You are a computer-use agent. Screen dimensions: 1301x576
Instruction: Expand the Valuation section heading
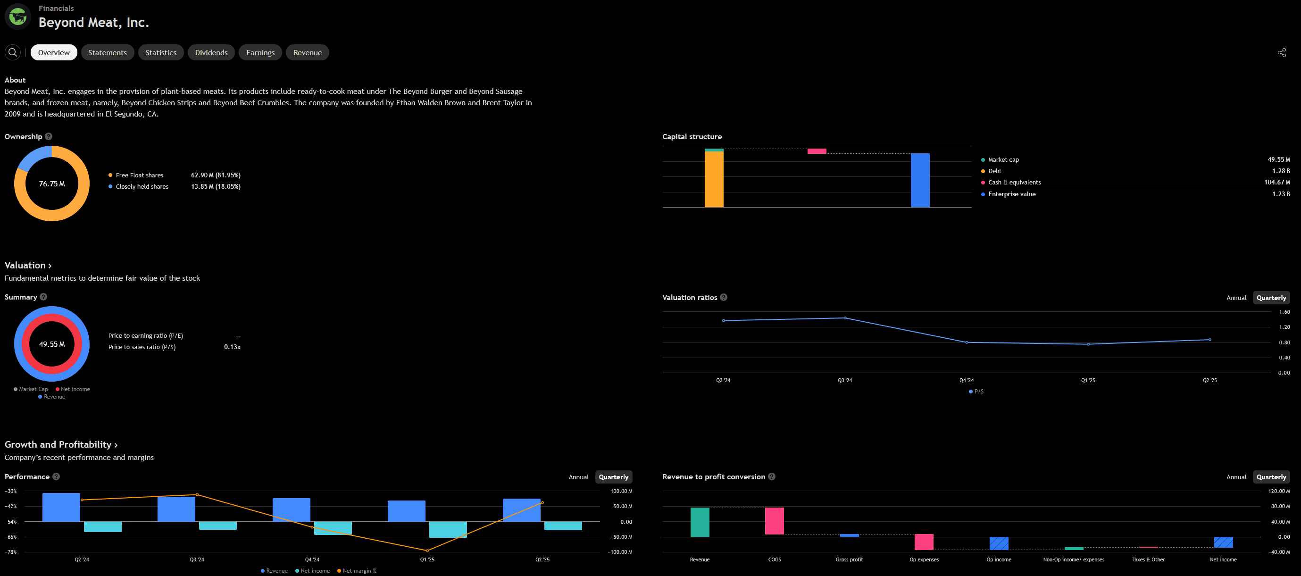[28, 265]
